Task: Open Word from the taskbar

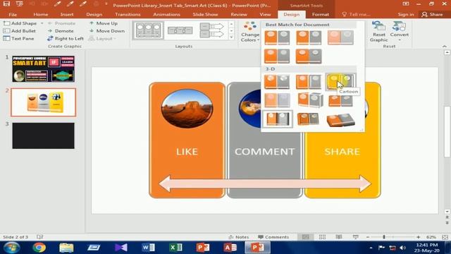Action: (x=149, y=248)
